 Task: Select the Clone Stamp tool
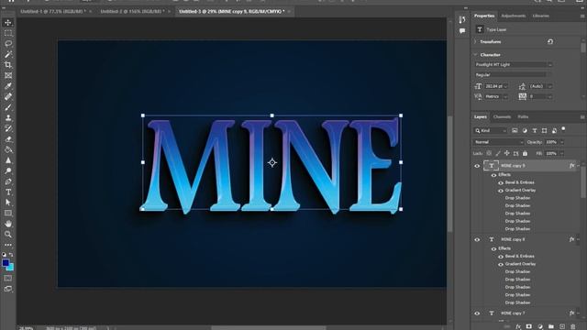click(8, 118)
